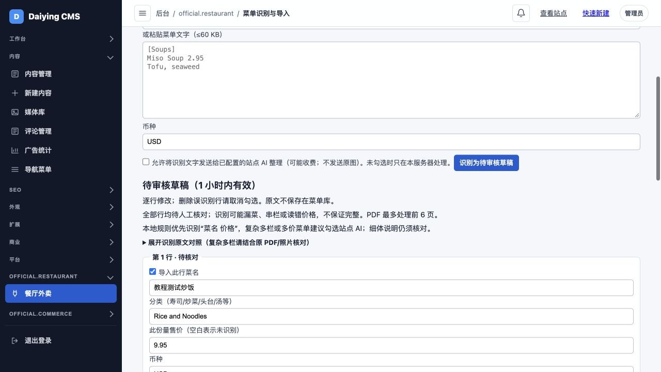
Task: Click the 内容管理 document icon
Action: (x=15, y=74)
